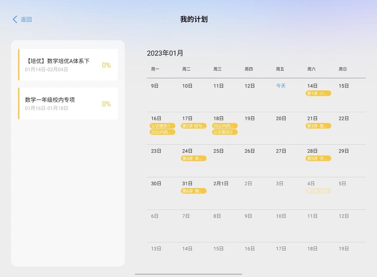Tap the 2023年01月 month label
Screen dimensions: 377x277
coord(166,53)
